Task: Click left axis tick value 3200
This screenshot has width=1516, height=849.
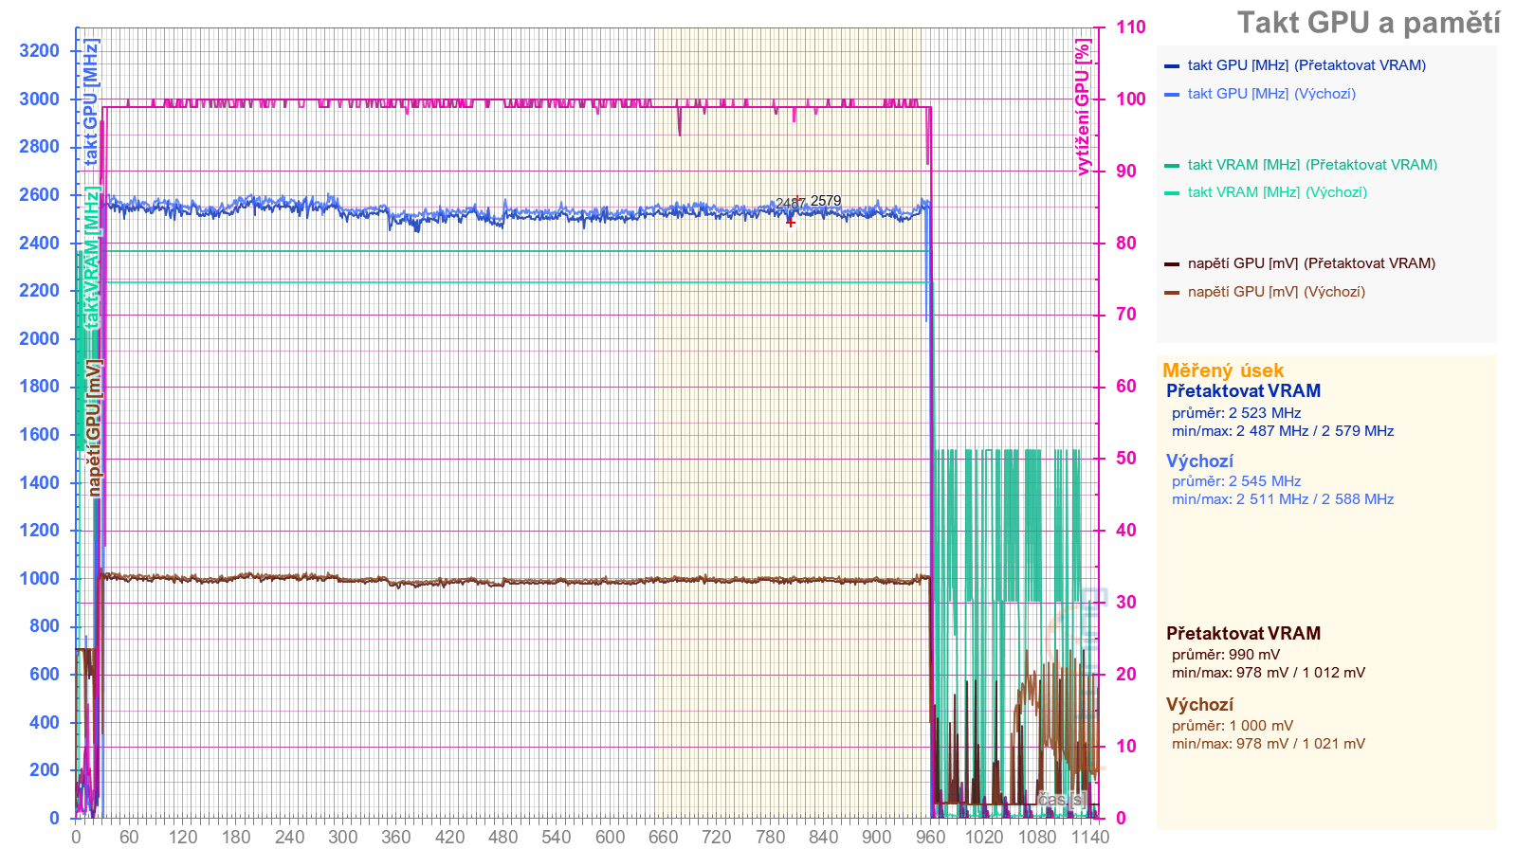Action: 39,51
